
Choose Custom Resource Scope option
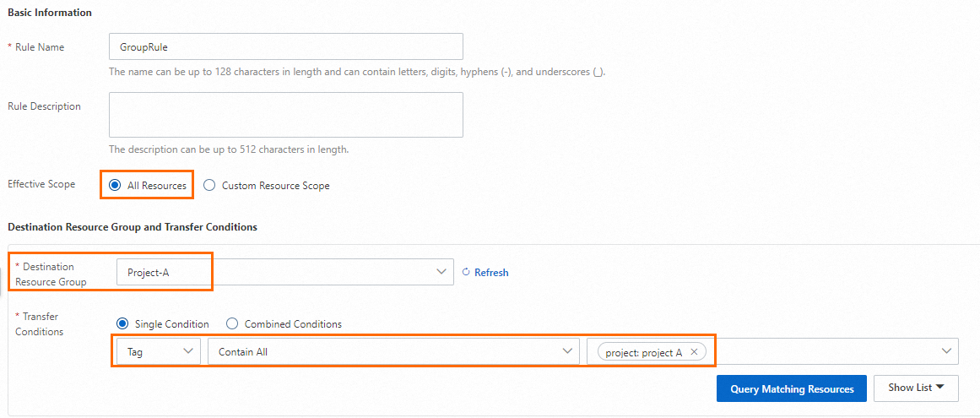[209, 186]
